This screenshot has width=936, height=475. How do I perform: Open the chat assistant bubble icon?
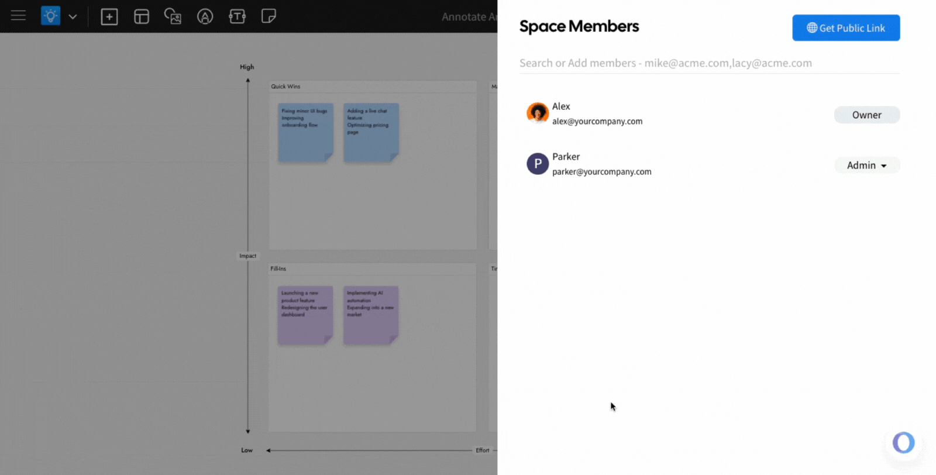pyautogui.click(x=903, y=443)
